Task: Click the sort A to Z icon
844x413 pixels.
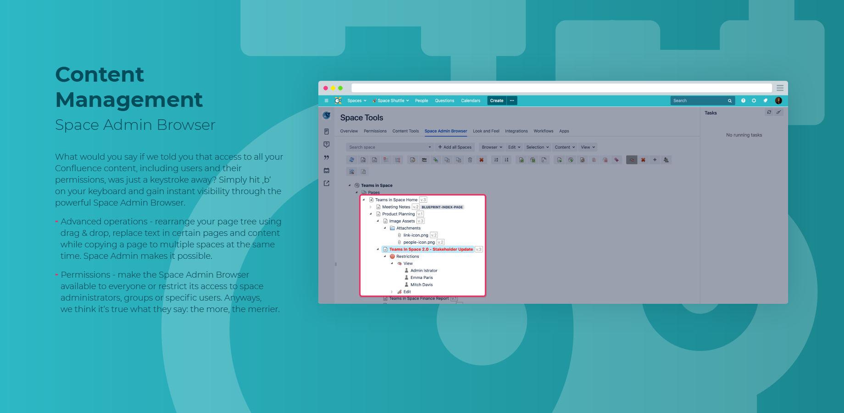Action: pyautogui.click(x=496, y=160)
